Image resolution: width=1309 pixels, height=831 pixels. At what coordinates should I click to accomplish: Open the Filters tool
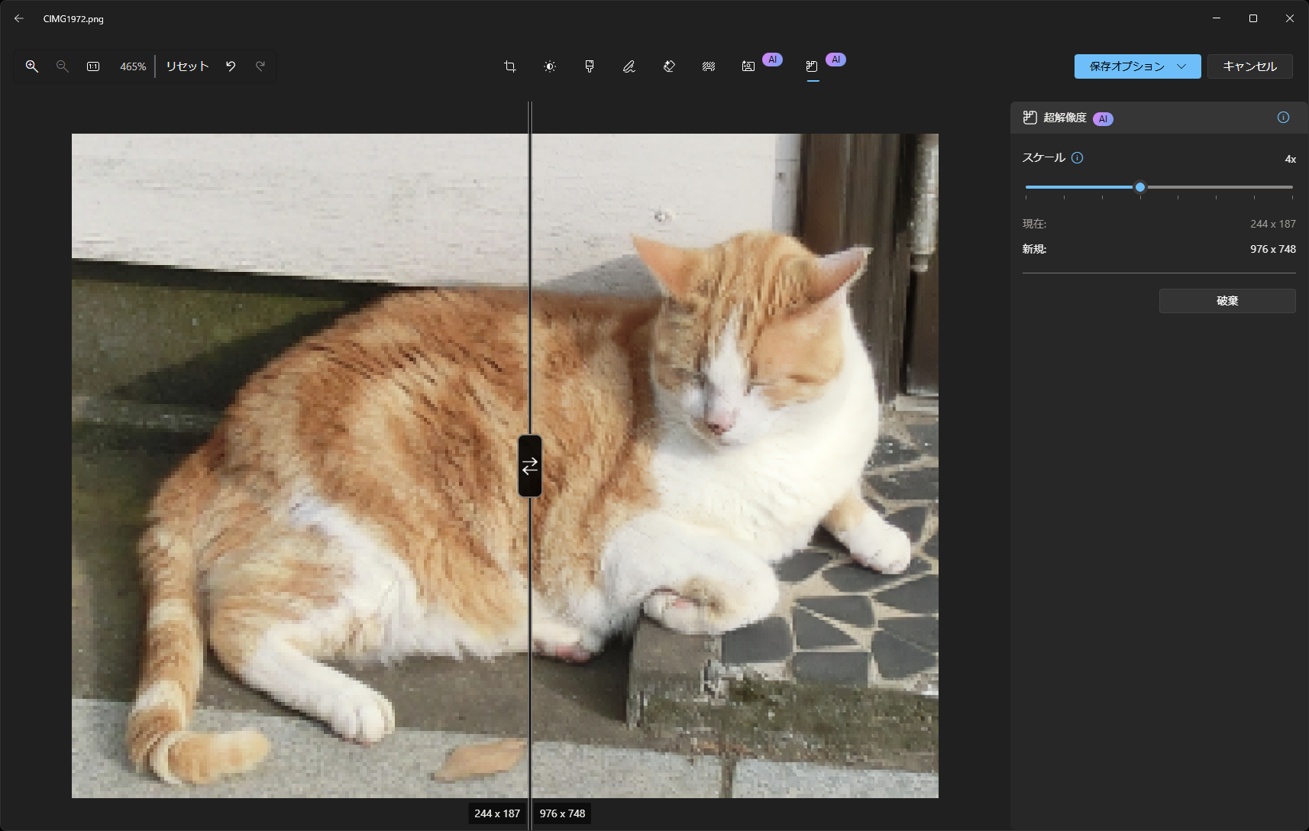click(589, 66)
